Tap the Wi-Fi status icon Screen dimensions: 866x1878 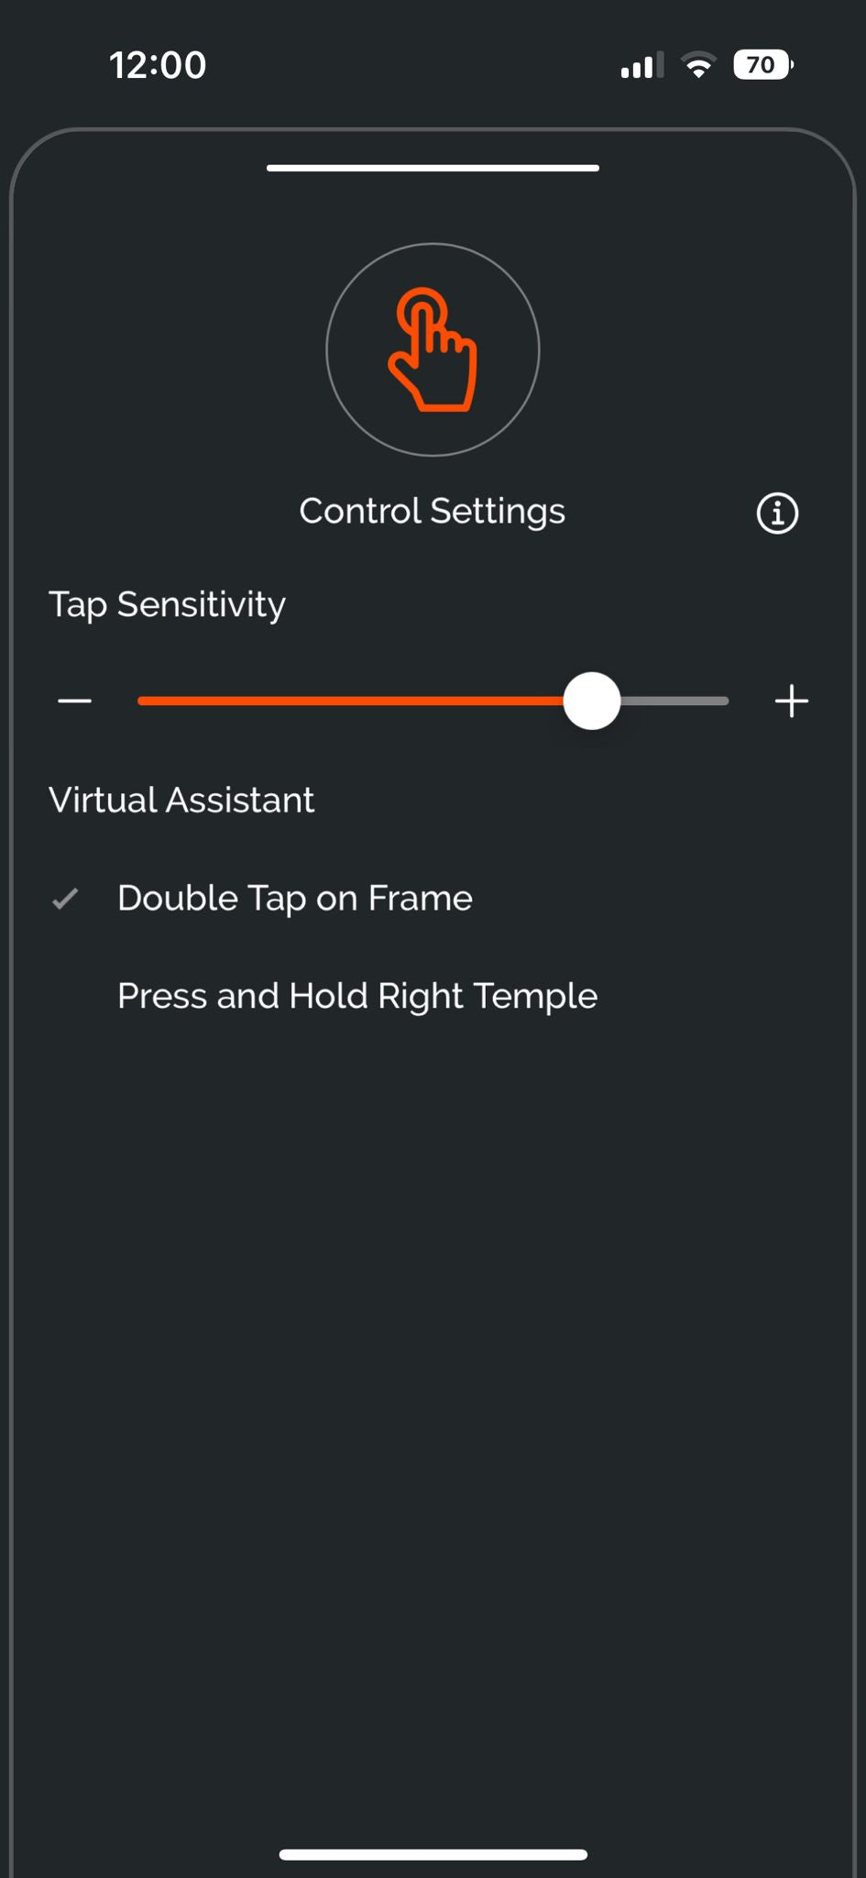697,65
